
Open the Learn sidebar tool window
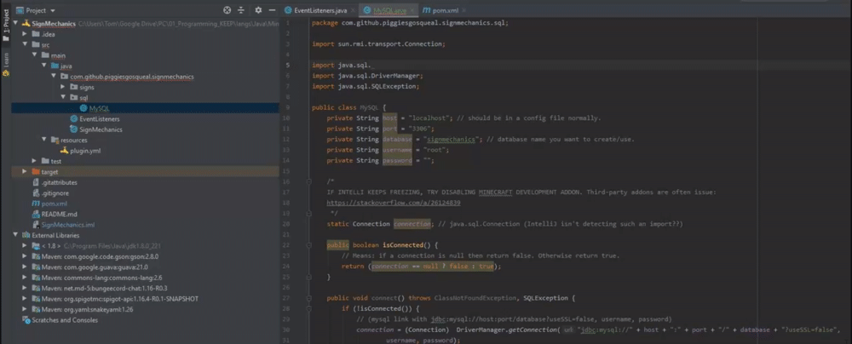(5, 60)
